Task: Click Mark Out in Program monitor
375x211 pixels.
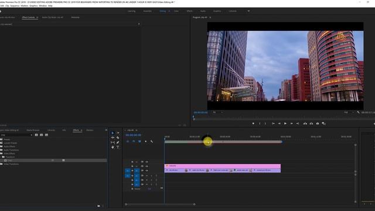Action: [265, 124]
